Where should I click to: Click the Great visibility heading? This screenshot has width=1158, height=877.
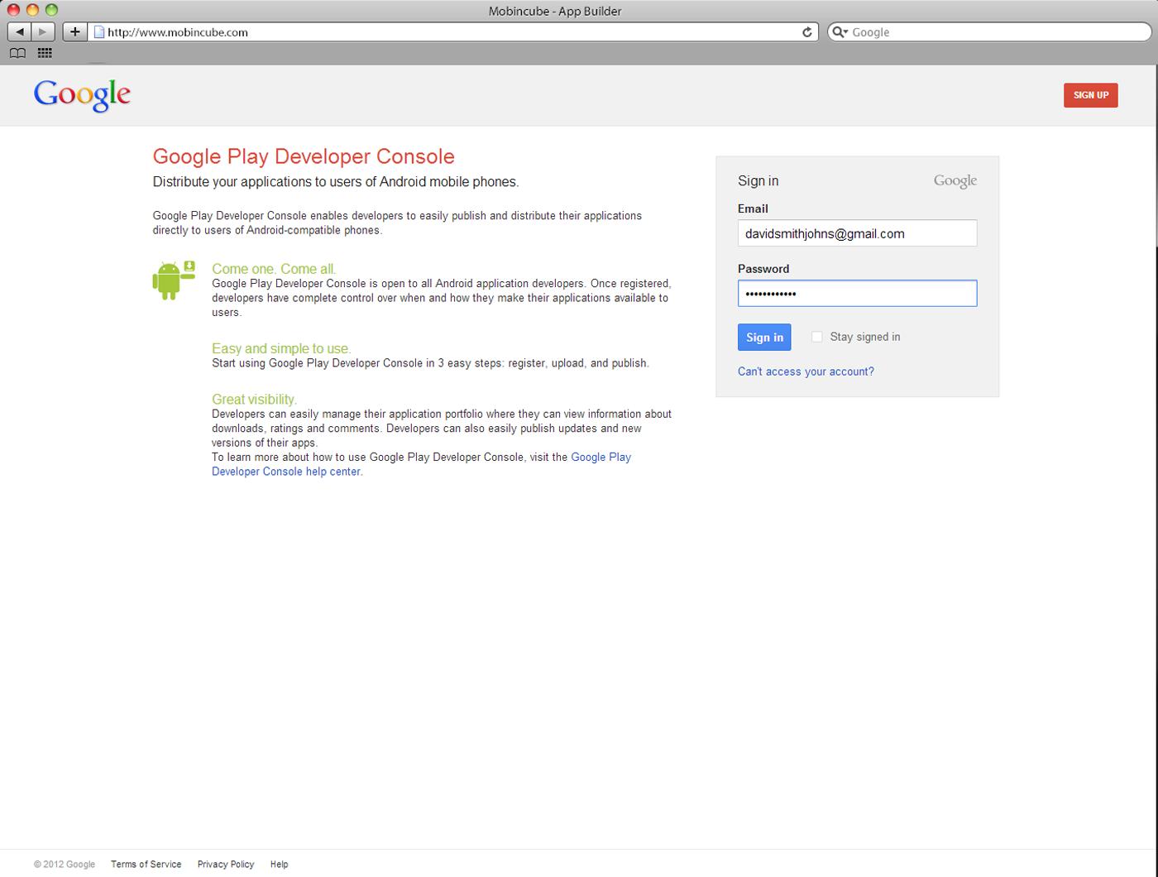point(254,400)
